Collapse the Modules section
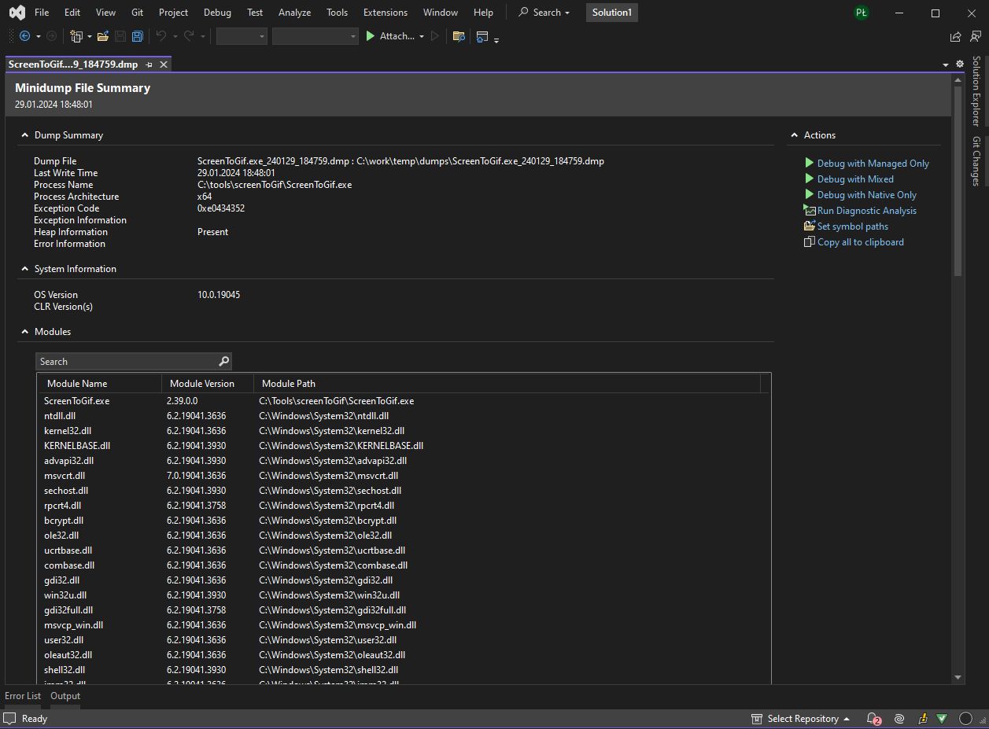Image resolution: width=989 pixels, height=729 pixels. coord(25,332)
